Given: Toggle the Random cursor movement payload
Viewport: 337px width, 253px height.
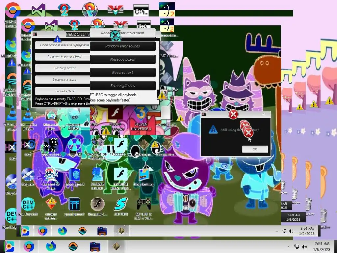Looking at the screenshot, I should [123, 33].
